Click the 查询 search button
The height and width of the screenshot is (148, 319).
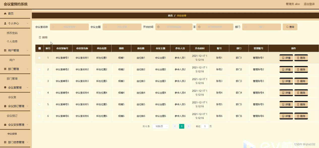290,26
